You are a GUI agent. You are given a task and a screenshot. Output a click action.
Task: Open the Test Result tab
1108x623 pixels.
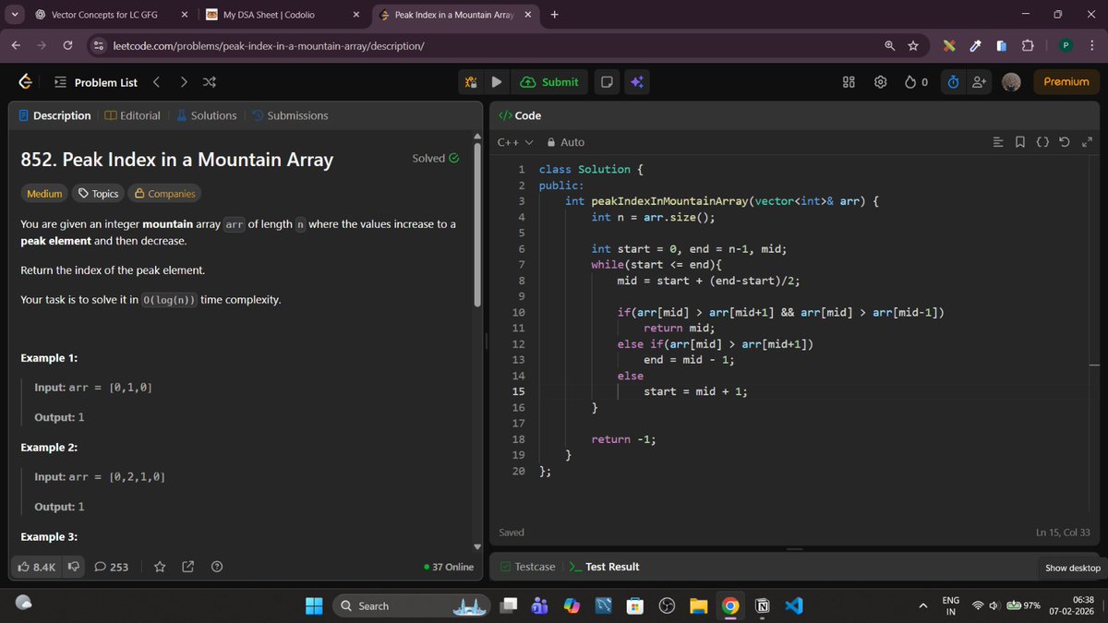tap(604, 567)
